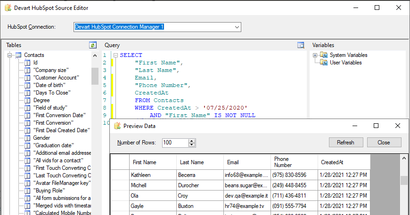Viewport: 410px width, 215px height.
Task: Select "First Conversion Date" field
Action: tap(59, 115)
